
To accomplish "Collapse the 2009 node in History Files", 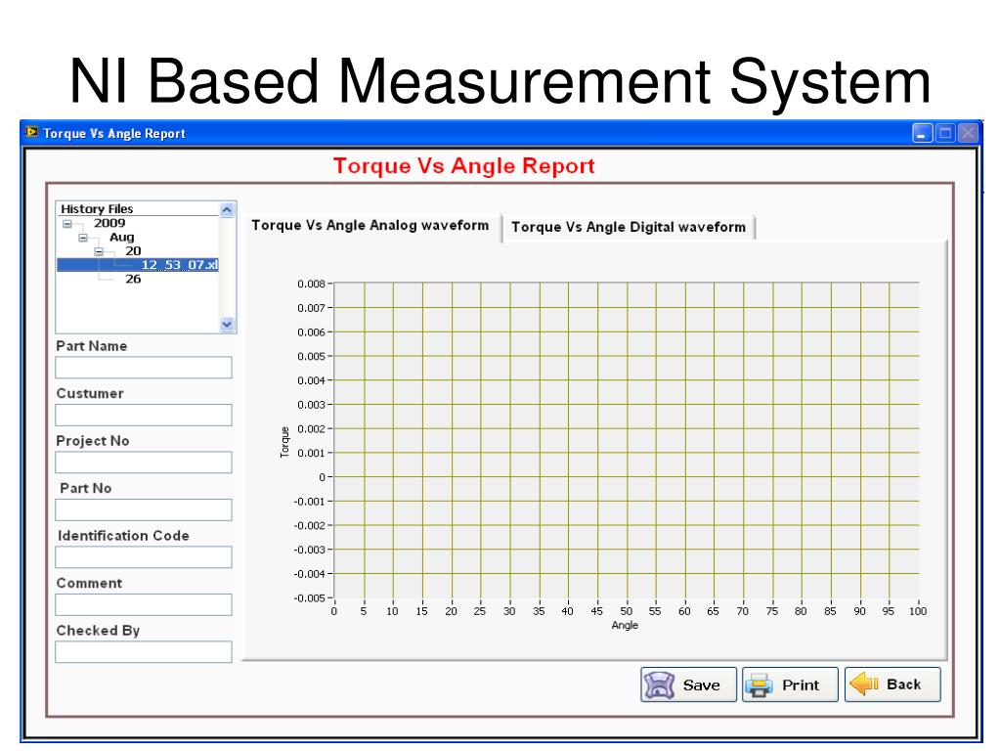I will pyautogui.click(x=67, y=224).
